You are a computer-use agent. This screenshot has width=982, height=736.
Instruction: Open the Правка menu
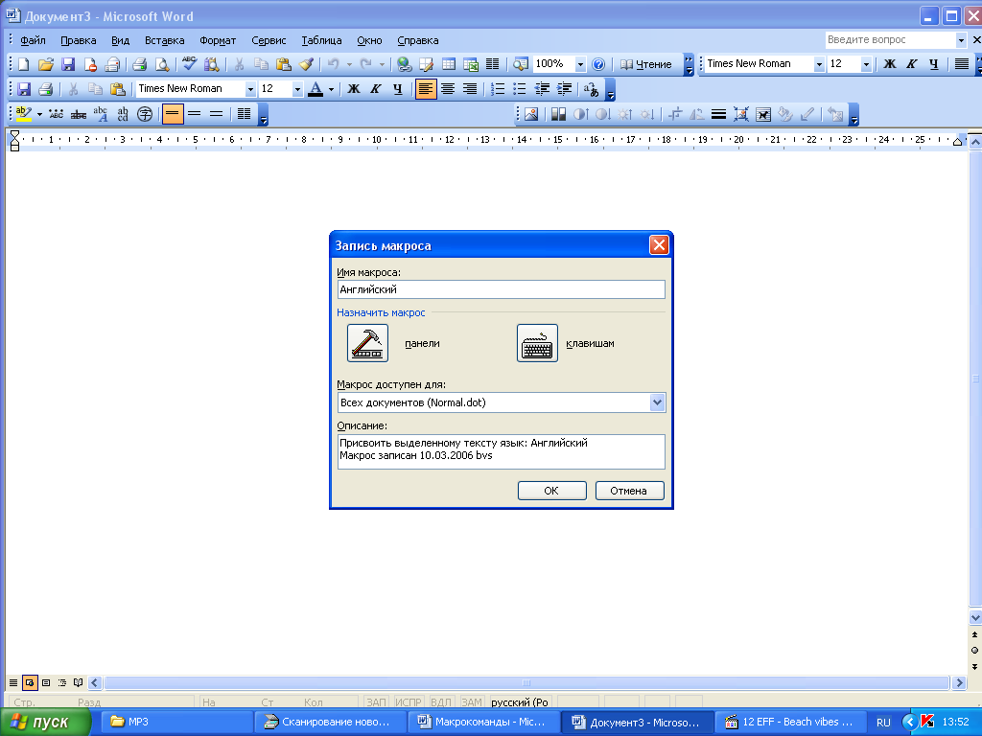[79, 40]
